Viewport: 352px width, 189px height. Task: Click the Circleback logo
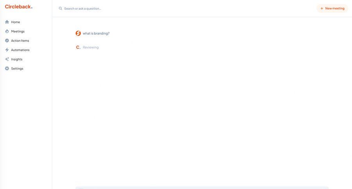click(18, 7)
